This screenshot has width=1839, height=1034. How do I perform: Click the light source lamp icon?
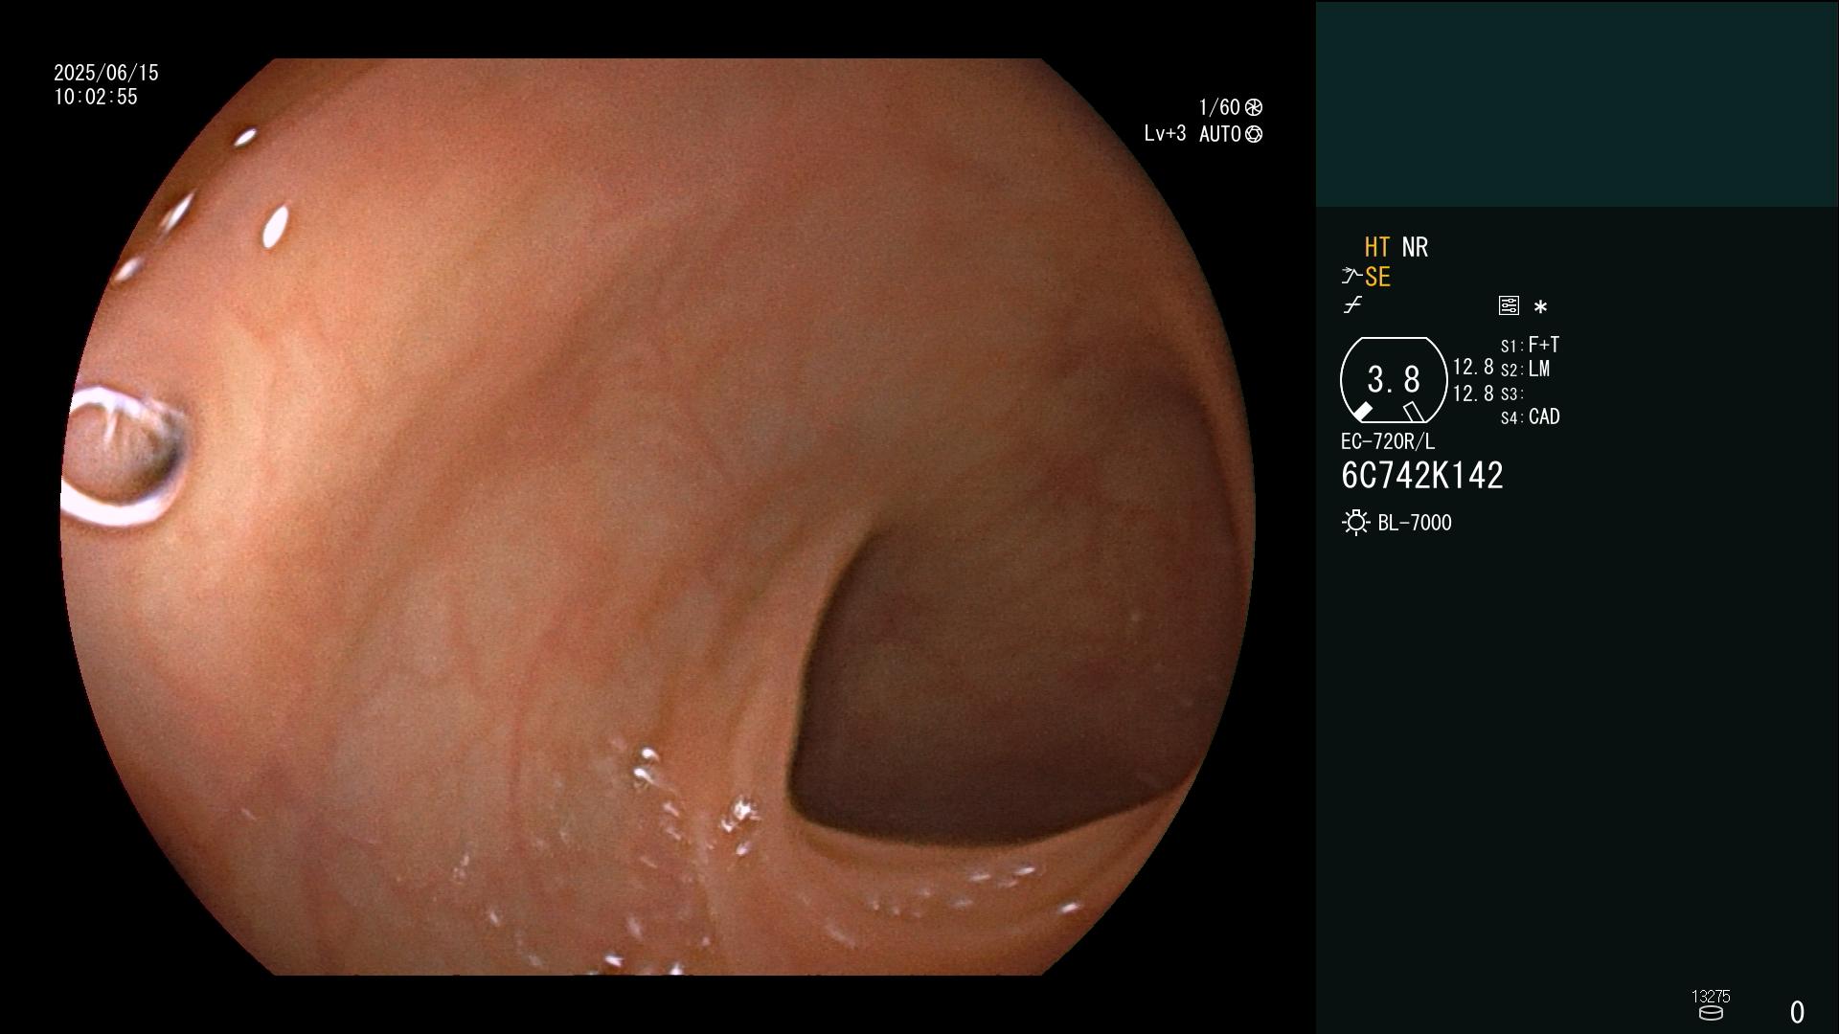(x=1355, y=523)
